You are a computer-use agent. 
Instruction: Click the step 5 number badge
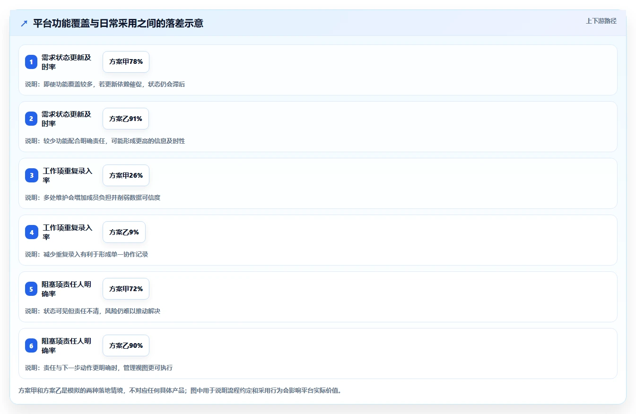pyautogui.click(x=31, y=289)
